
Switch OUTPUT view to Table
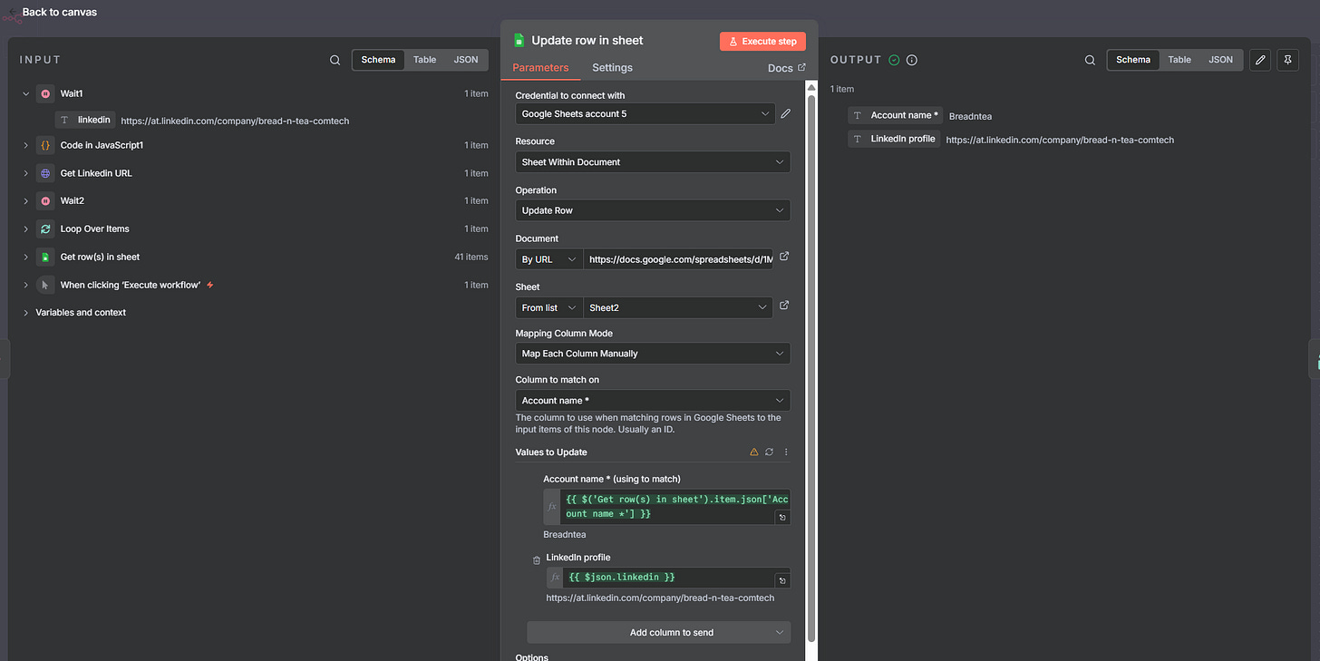pyautogui.click(x=1179, y=60)
